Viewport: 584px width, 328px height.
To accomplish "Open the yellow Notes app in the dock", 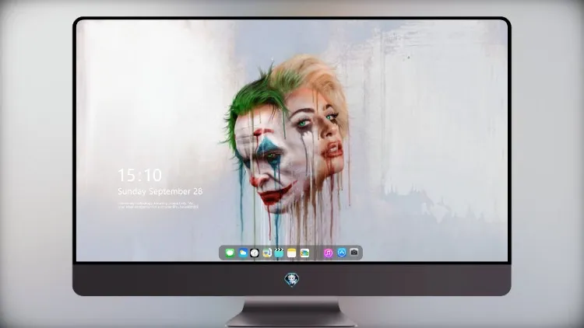I will (x=292, y=253).
